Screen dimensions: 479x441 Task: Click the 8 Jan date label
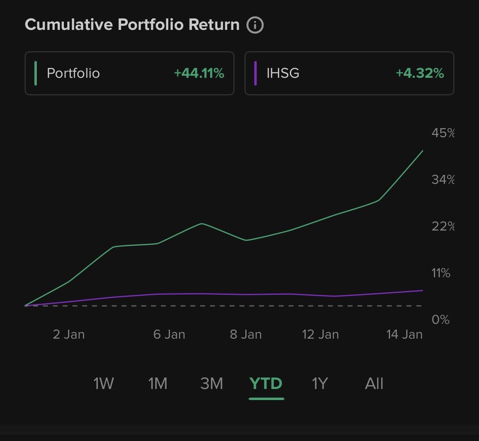pos(246,335)
